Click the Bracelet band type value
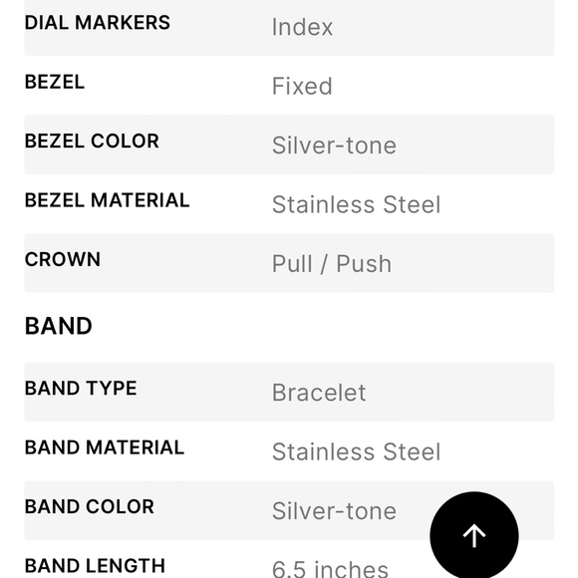Viewport: 578px width, 578px height. [x=319, y=393]
